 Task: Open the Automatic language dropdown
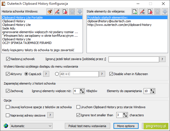(31, 126)
